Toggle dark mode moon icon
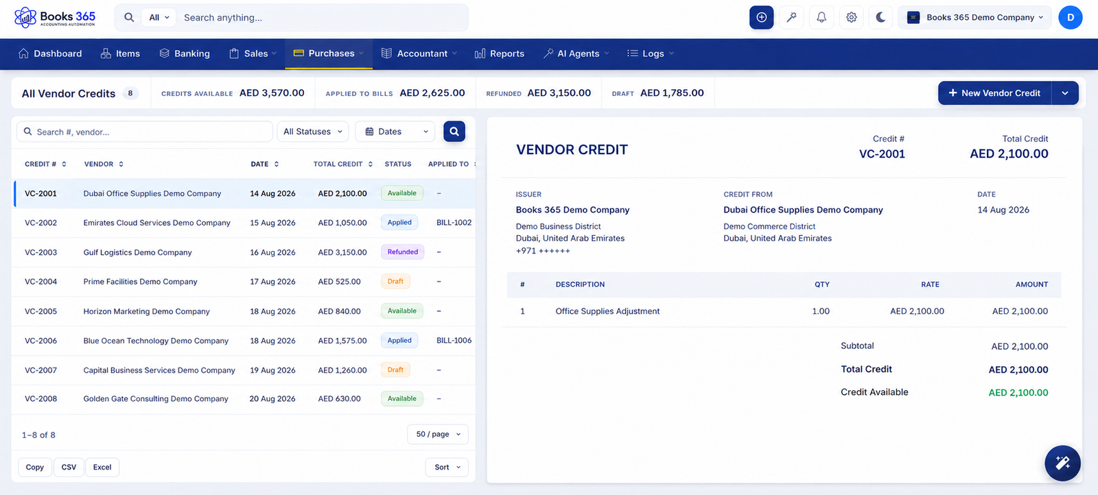Image resolution: width=1098 pixels, height=495 pixels. [881, 17]
